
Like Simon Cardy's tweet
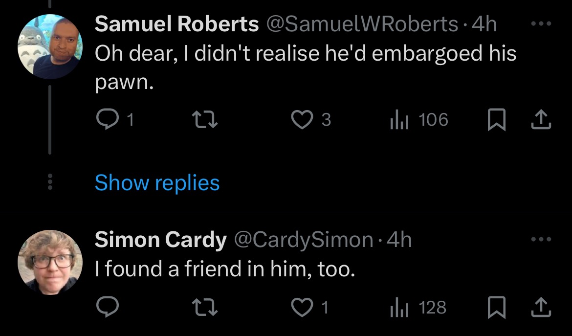click(302, 307)
